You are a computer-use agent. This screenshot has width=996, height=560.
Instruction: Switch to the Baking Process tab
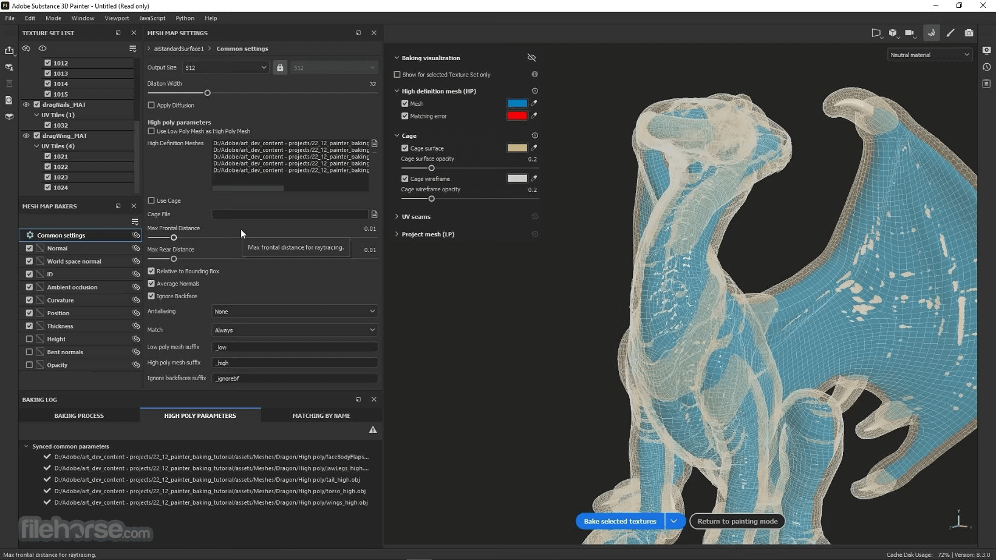point(79,415)
